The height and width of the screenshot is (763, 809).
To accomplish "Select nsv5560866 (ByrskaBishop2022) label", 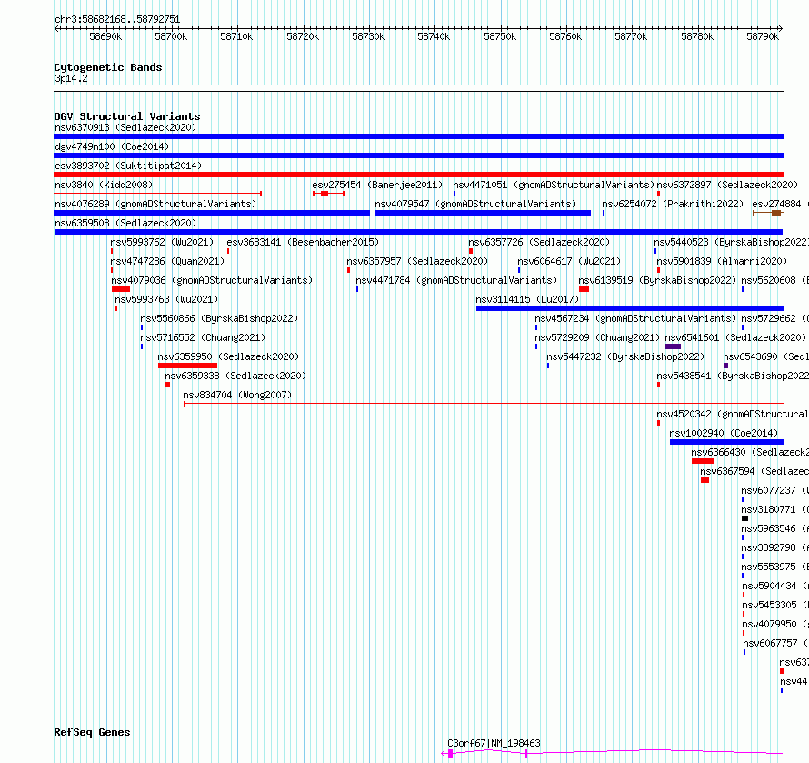I will (x=219, y=318).
